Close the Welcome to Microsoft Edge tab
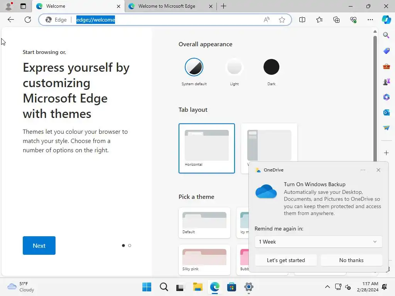 (x=211, y=6)
